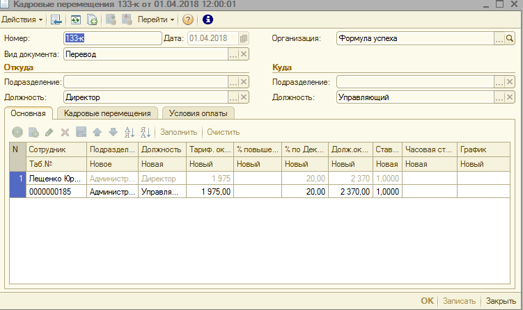The width and height of the screenshot is (523, 310).
Task: Click the add row green plus icon
Action: click(x=17, y=132)
